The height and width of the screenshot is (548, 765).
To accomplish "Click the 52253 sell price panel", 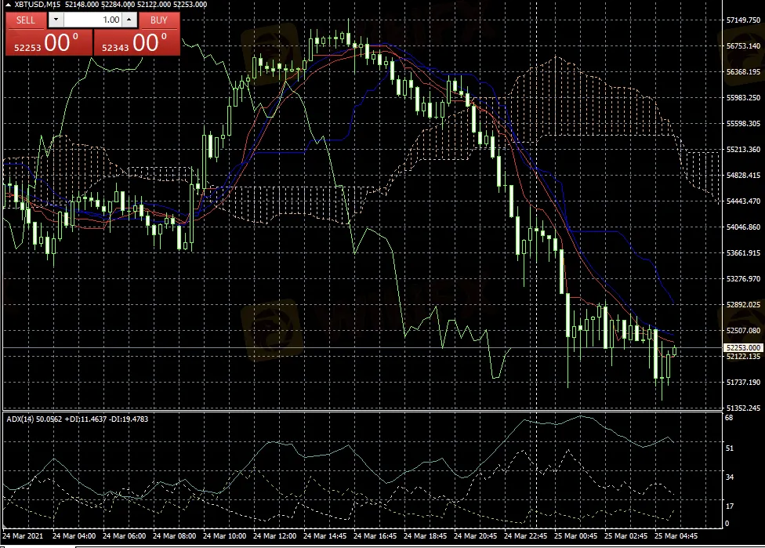I will (49, 42).
